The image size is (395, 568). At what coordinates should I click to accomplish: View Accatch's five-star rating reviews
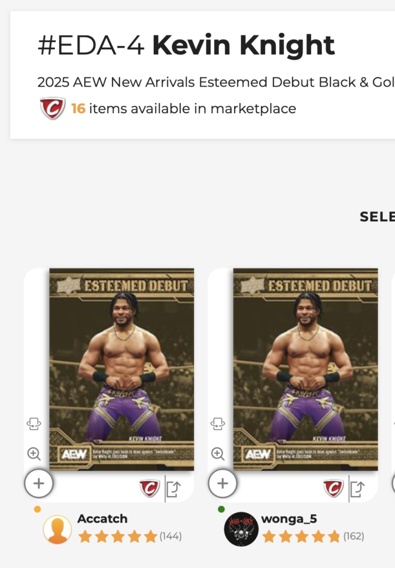pyautogui.click(x=118, y=536)
